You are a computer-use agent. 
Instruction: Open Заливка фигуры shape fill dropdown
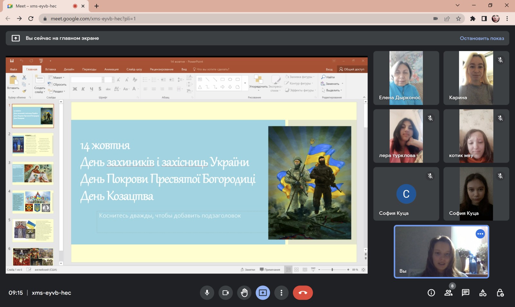[299, 77]
